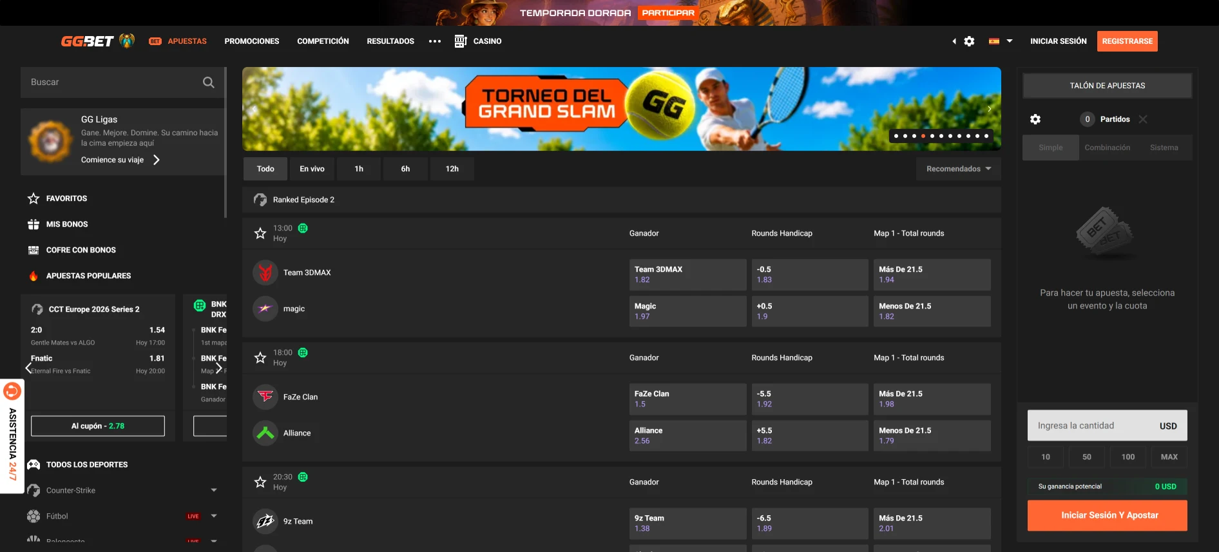Select the En vivo filter tab
Screen dimensions: 1219x552
click(x=312, y=169)
